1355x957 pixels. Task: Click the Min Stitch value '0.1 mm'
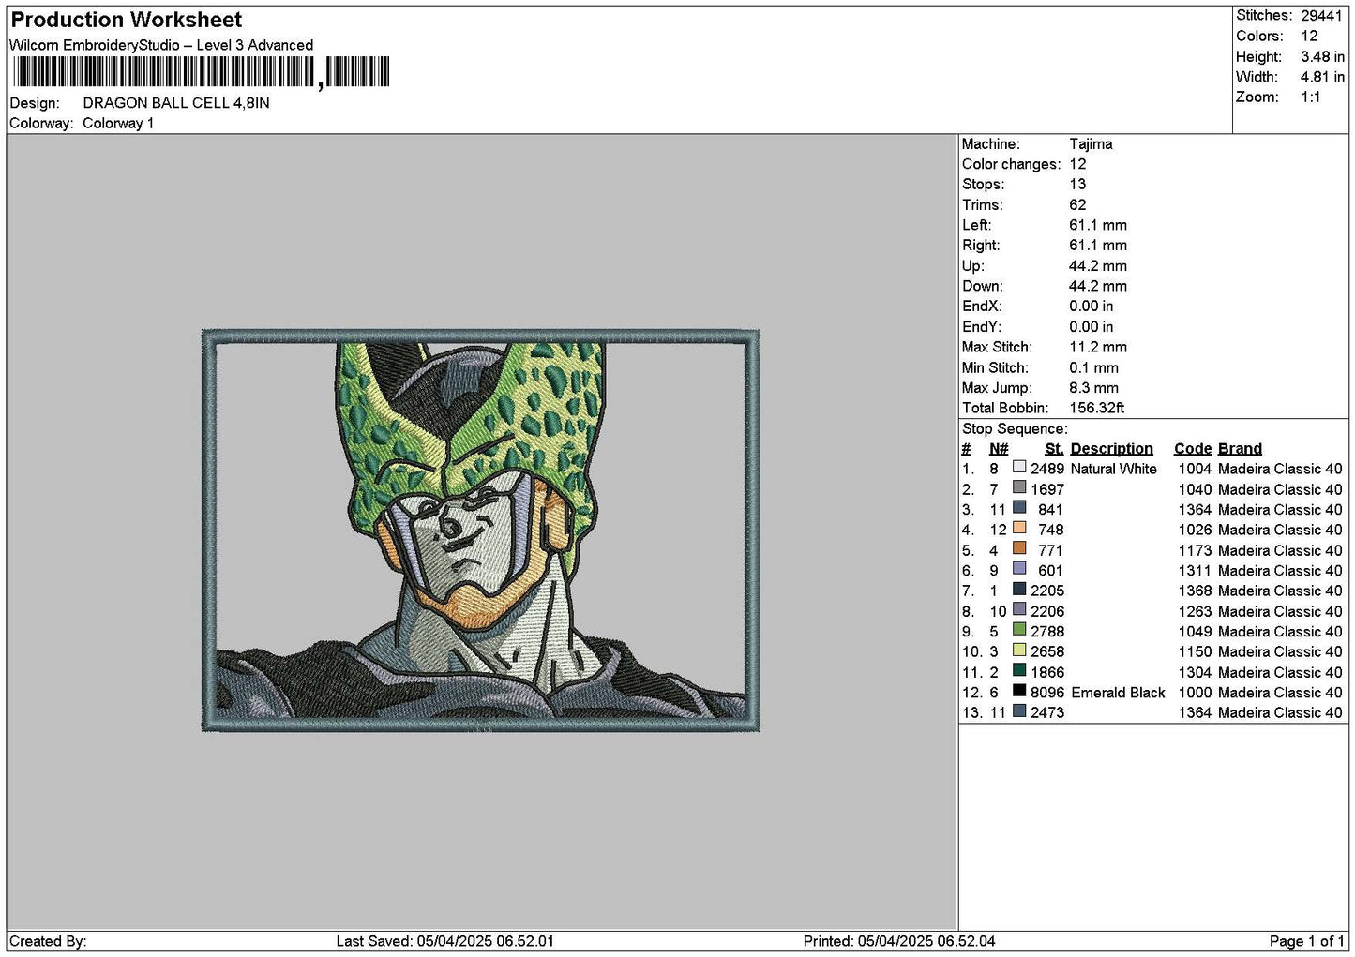(1094, 367)
